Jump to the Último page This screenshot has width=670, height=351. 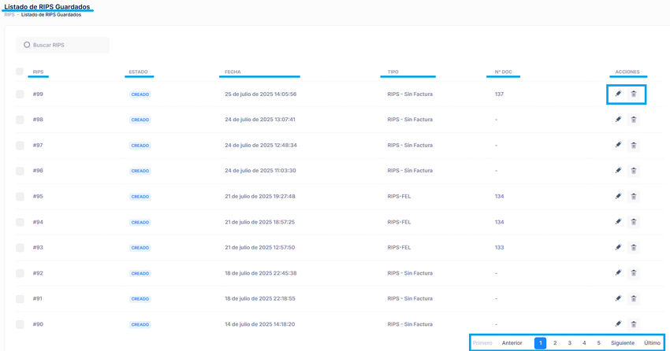point(652,343)
